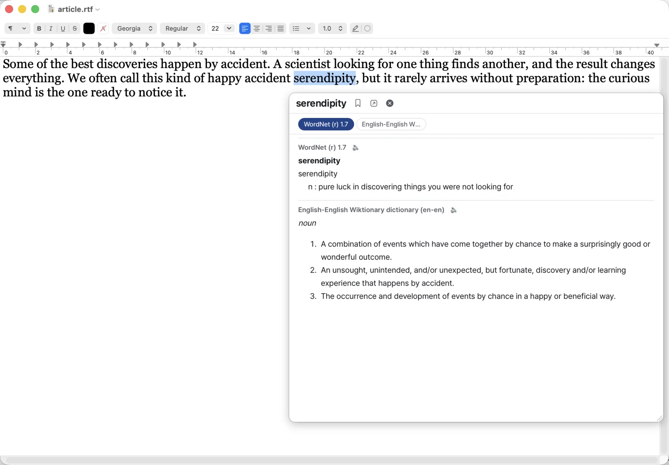Open the Regular typeface dropdown
Image resolution: width=669 pixels, height=465 pixels.
point(183,28)
